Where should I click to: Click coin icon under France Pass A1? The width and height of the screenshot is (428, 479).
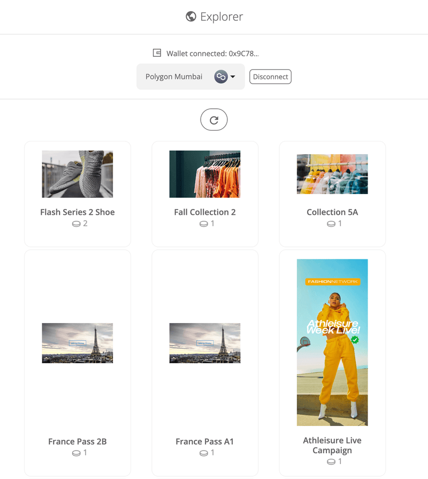click(x=204, y=453)
